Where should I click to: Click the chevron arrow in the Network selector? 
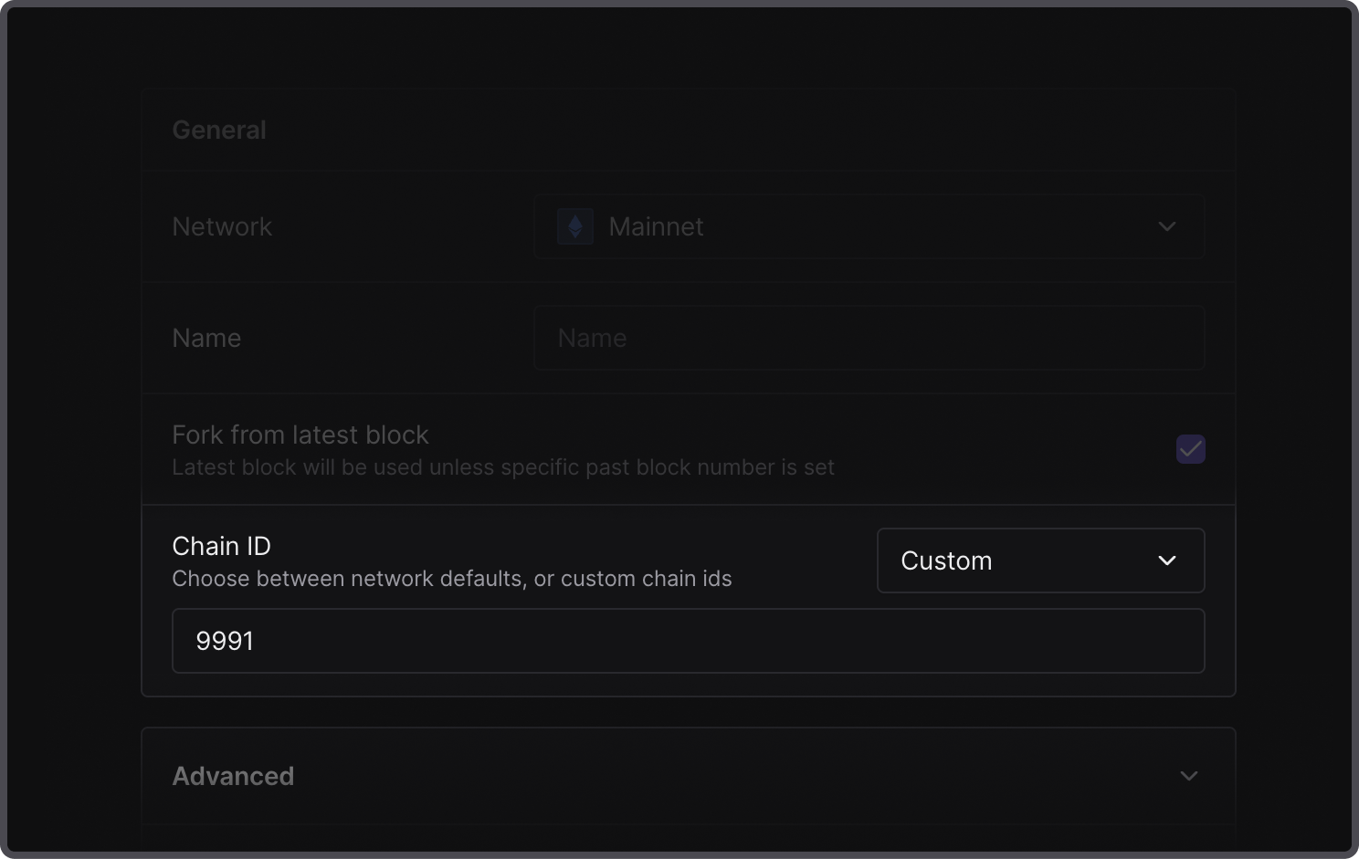(1166, 226)
